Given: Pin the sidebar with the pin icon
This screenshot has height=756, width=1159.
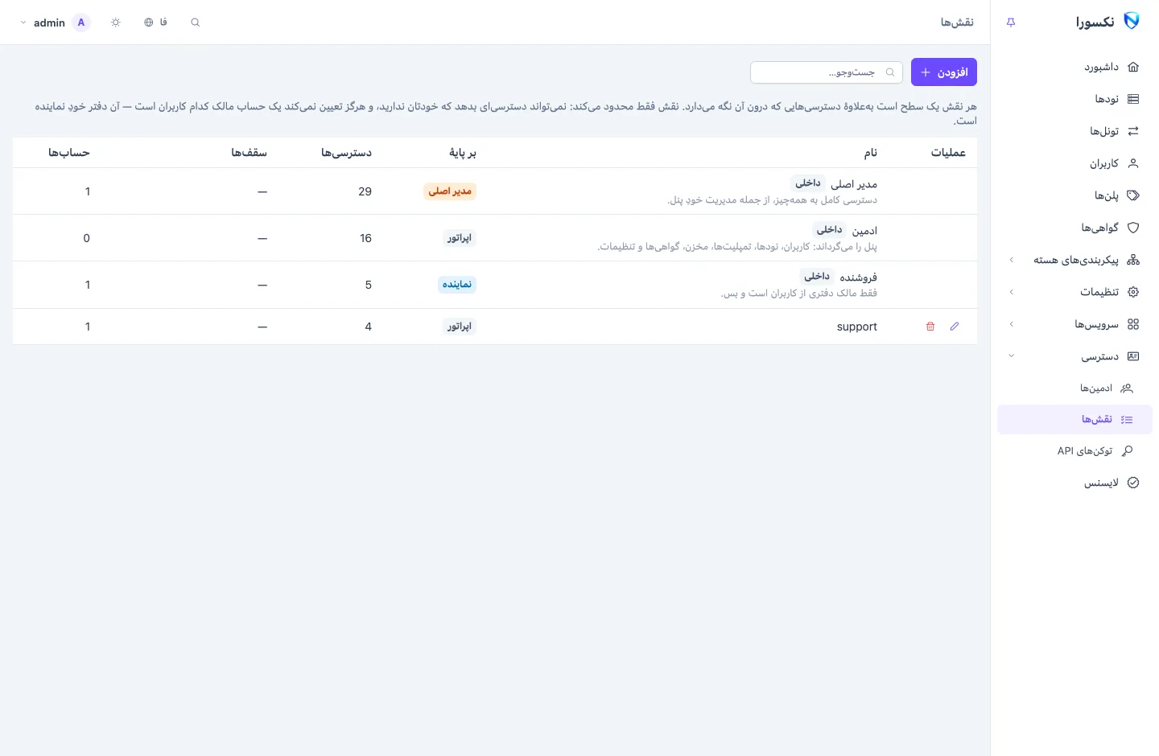Looking at the screenshot, I should click(1011, 23).
